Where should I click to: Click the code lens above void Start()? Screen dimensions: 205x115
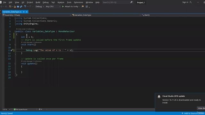point(31,42)
